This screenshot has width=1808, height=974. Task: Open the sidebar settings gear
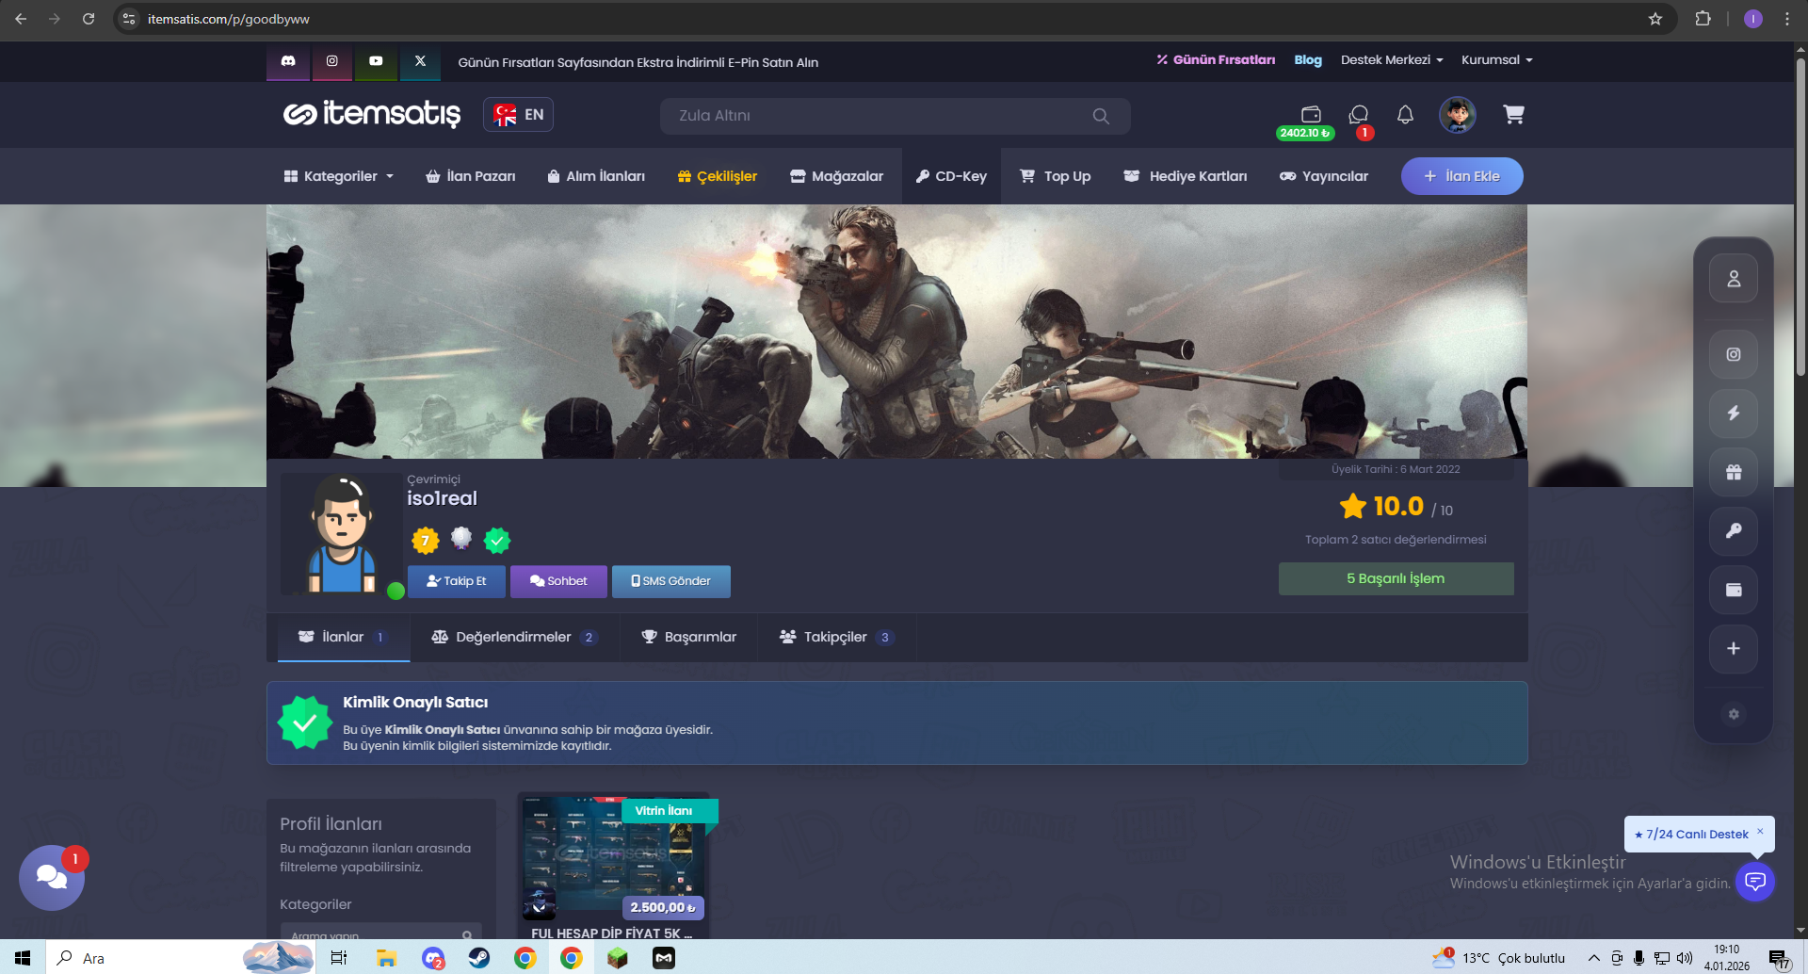point(1734,714)
